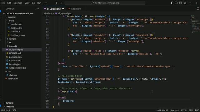200x112 pixels.
Task: Show more menu items via ellipsis
Action: click(x=46, y=3)
